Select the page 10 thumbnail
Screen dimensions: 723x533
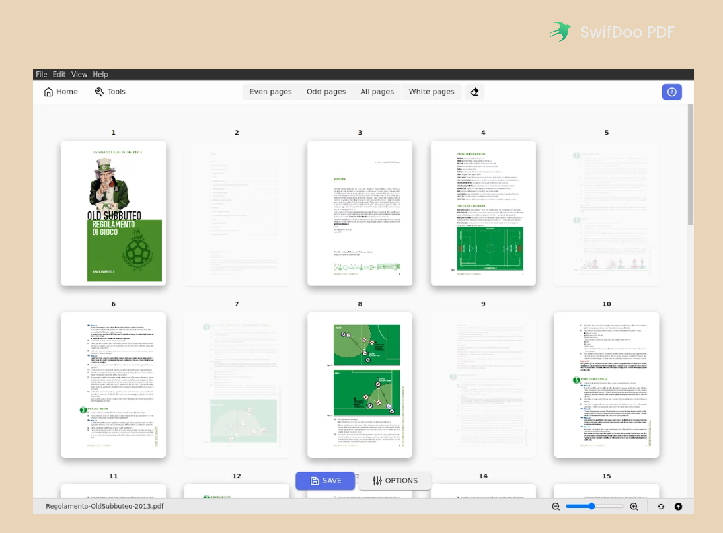[606, 385]
